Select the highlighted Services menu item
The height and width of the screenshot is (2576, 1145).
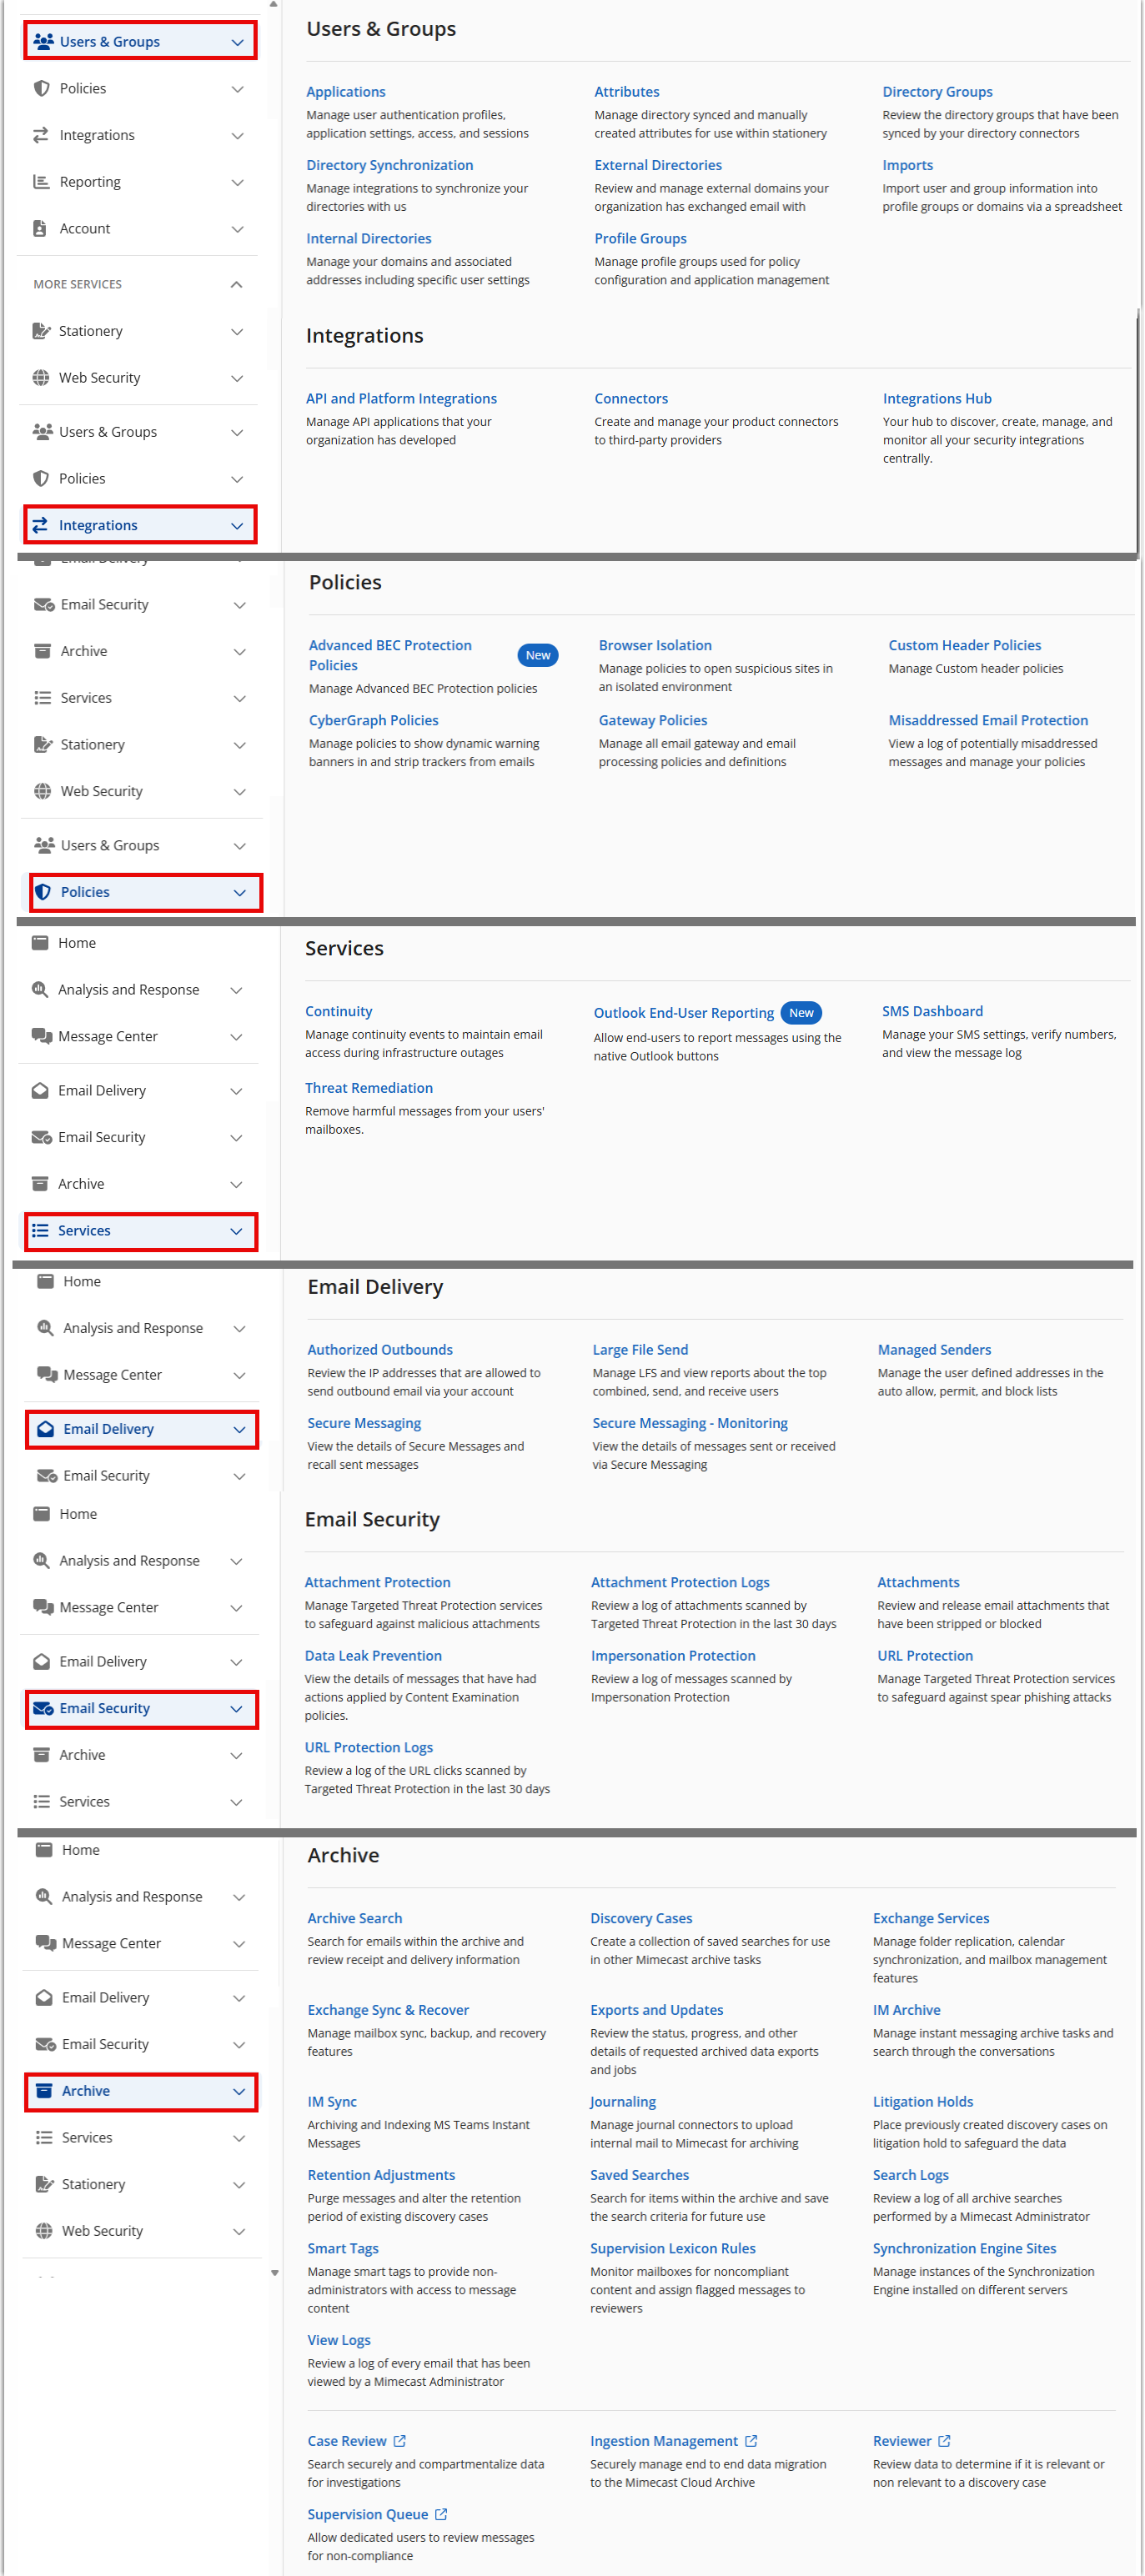(x=141, y=1230)
